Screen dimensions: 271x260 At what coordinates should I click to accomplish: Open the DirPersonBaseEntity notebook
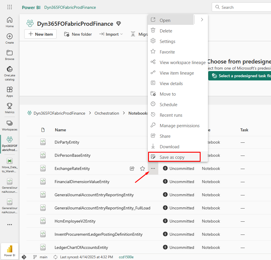pos(73,155)
